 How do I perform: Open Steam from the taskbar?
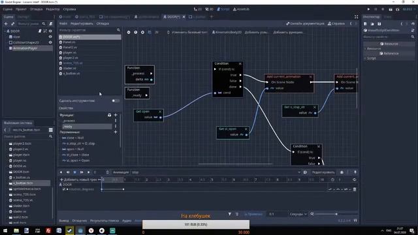click(70, 230)
